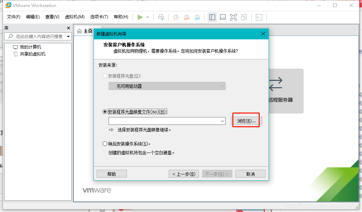This screenshot has height=212, width=362.
Task: Open the Snapshot Manager
Action: [x=197, y=17]
